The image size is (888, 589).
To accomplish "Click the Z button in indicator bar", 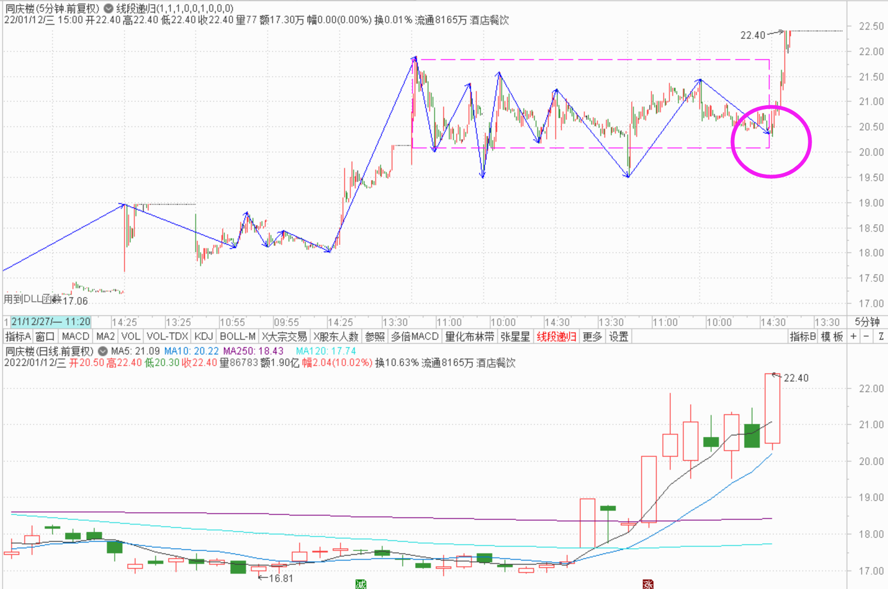I will [x=880, y=336].
